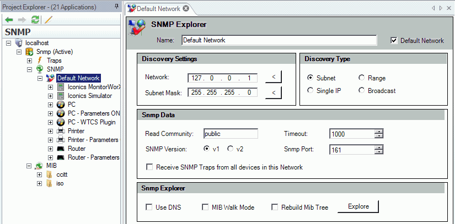Enable Receive SNMP Traps checkbox
Image resolution: width=455 pixels, height=224 pixels.
pos(149,167)
